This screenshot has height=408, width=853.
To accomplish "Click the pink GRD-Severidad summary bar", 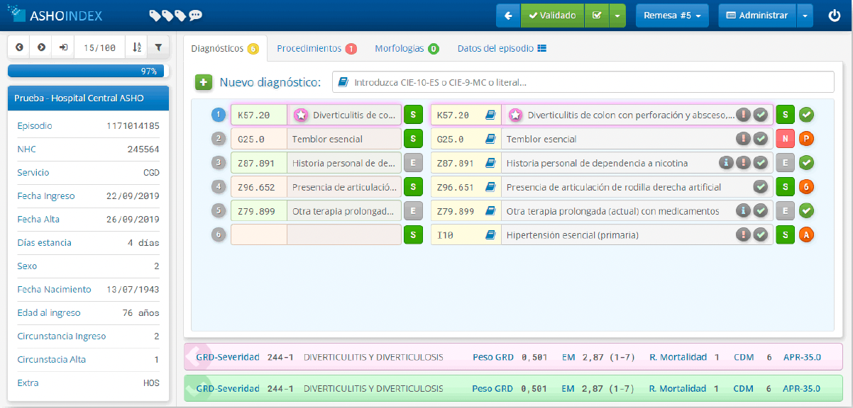I will point(514,357).
